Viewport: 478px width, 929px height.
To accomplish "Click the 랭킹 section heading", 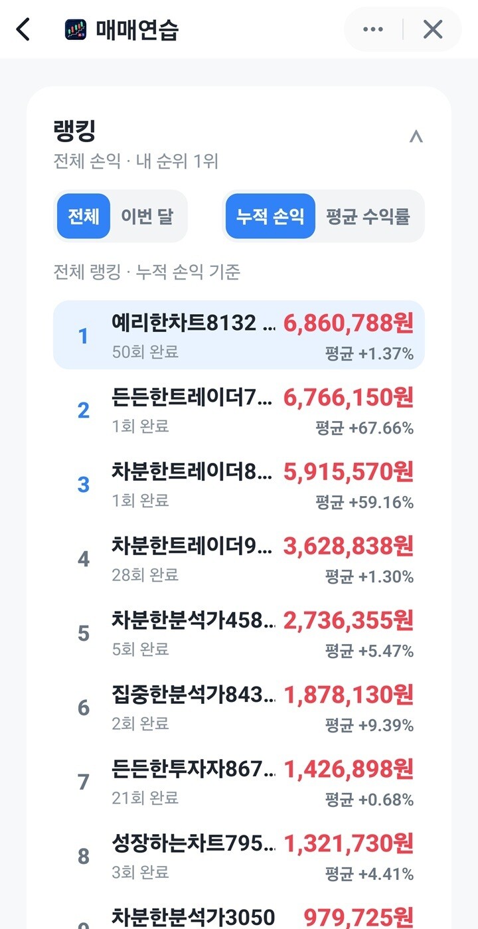I will [75, 131].
